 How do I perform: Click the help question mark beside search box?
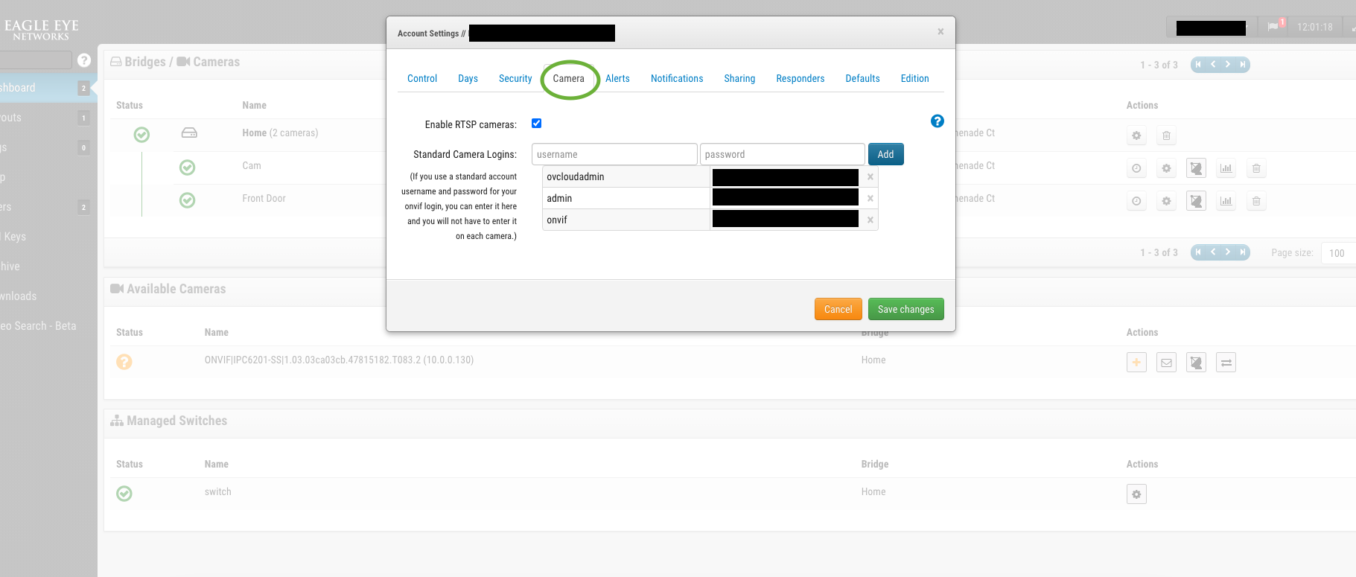(84, 60)
